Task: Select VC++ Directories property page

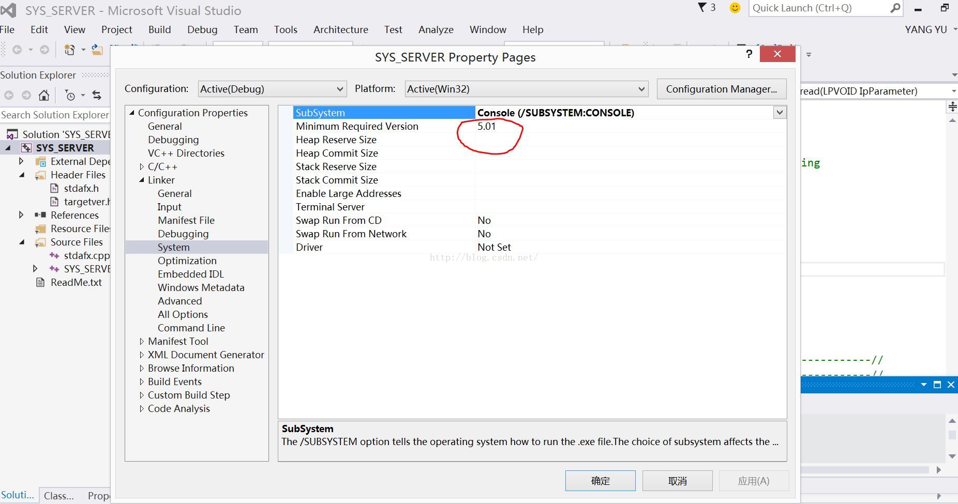Action: [186, 153]
